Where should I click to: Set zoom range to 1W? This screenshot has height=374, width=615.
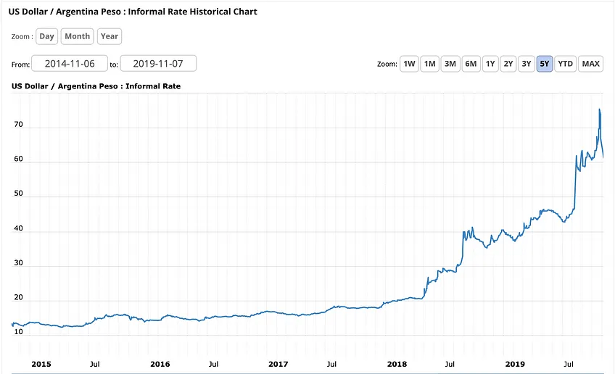click(409, 64)
